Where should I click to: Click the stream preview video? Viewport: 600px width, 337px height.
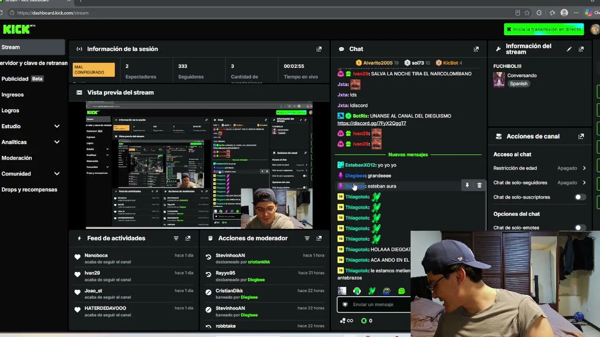click(x=199, y=165)
